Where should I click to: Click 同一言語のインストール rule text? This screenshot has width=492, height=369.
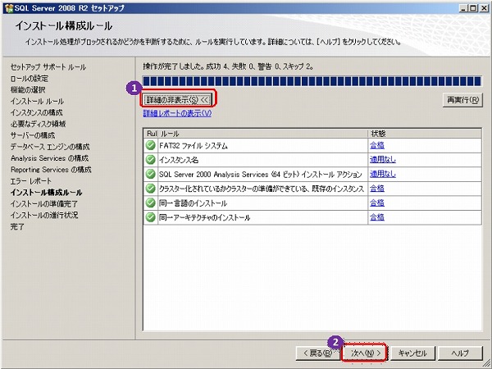(193, 203)
